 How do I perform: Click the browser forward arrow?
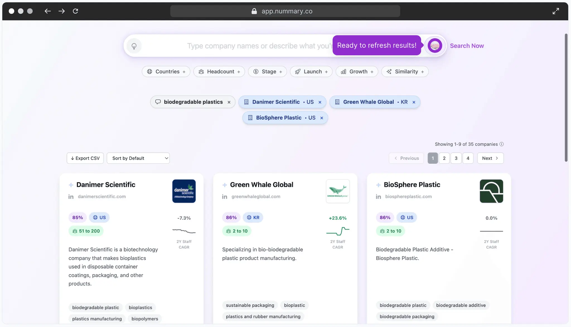tap(62, 11)
